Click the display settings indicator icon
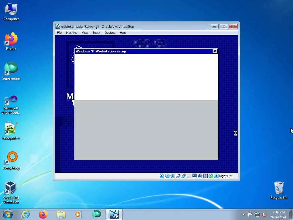 click(194, 176)
